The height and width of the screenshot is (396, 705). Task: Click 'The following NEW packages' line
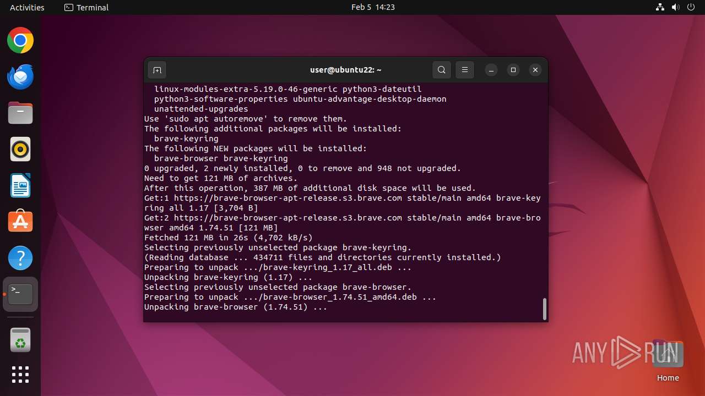coord(256,148)
